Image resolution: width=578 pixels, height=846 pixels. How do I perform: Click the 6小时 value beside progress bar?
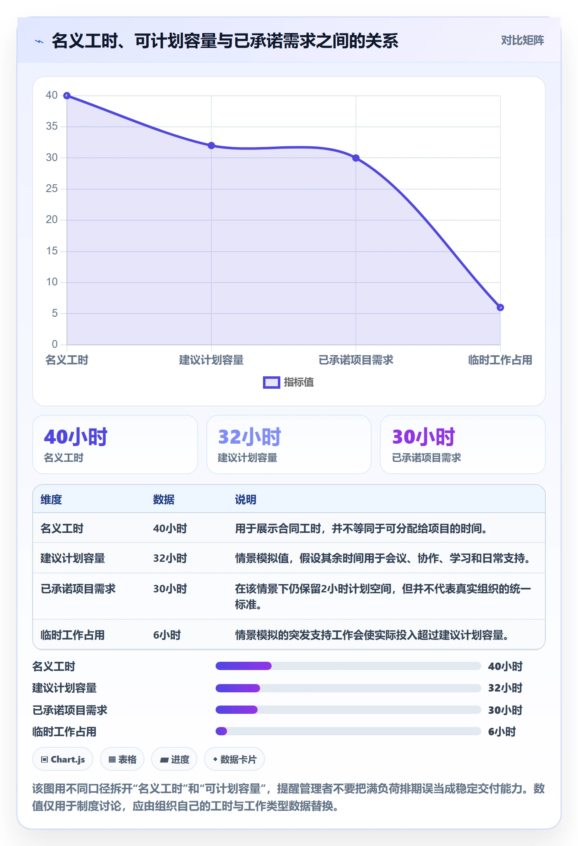click(502, 732)
